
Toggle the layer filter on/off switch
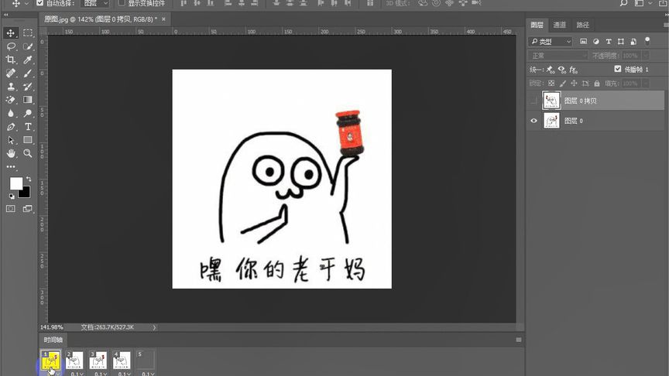click(647, 41)
